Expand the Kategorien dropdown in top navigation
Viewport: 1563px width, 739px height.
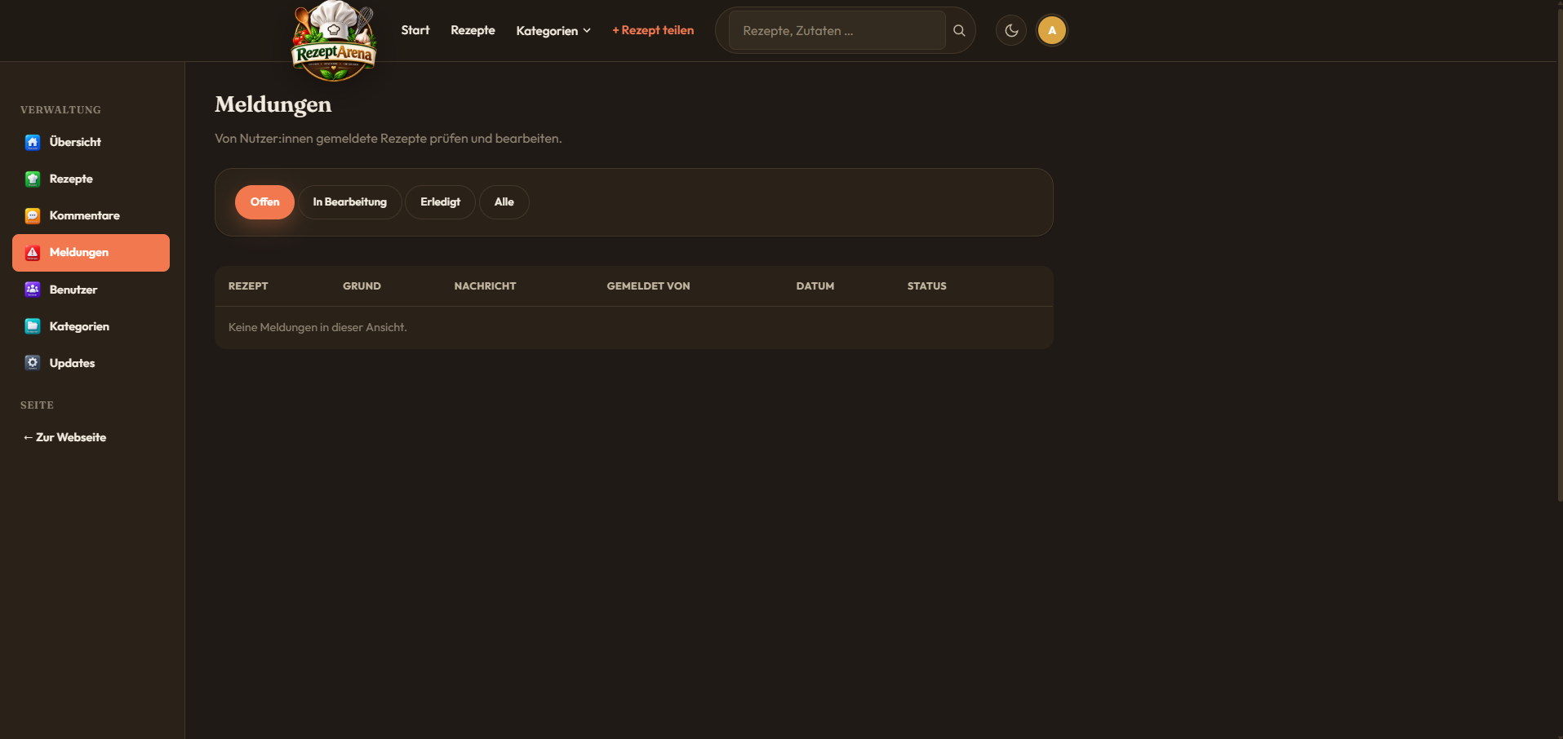(553, 30)
